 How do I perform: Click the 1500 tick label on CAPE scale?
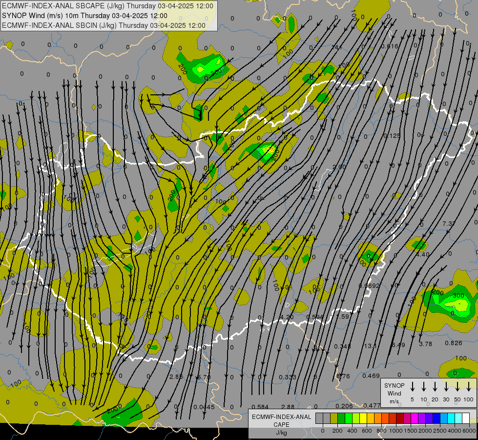[410, 431]
